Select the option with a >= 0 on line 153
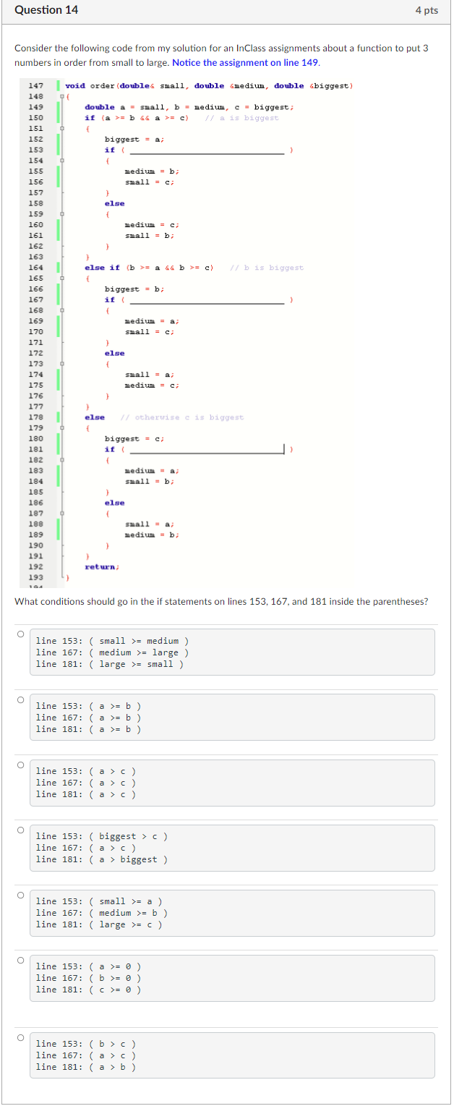Screen dimensions: 454x1106 pos(20,960)
